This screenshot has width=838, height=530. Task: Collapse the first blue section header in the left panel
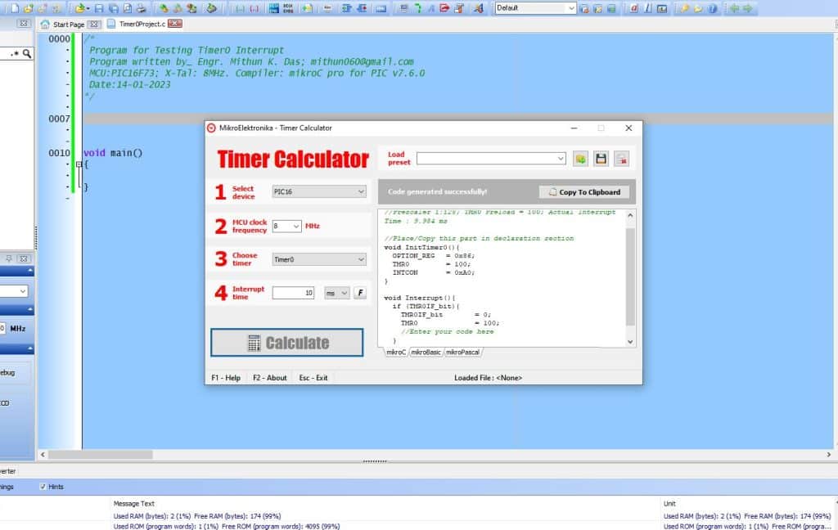click(x=30, y=272)
